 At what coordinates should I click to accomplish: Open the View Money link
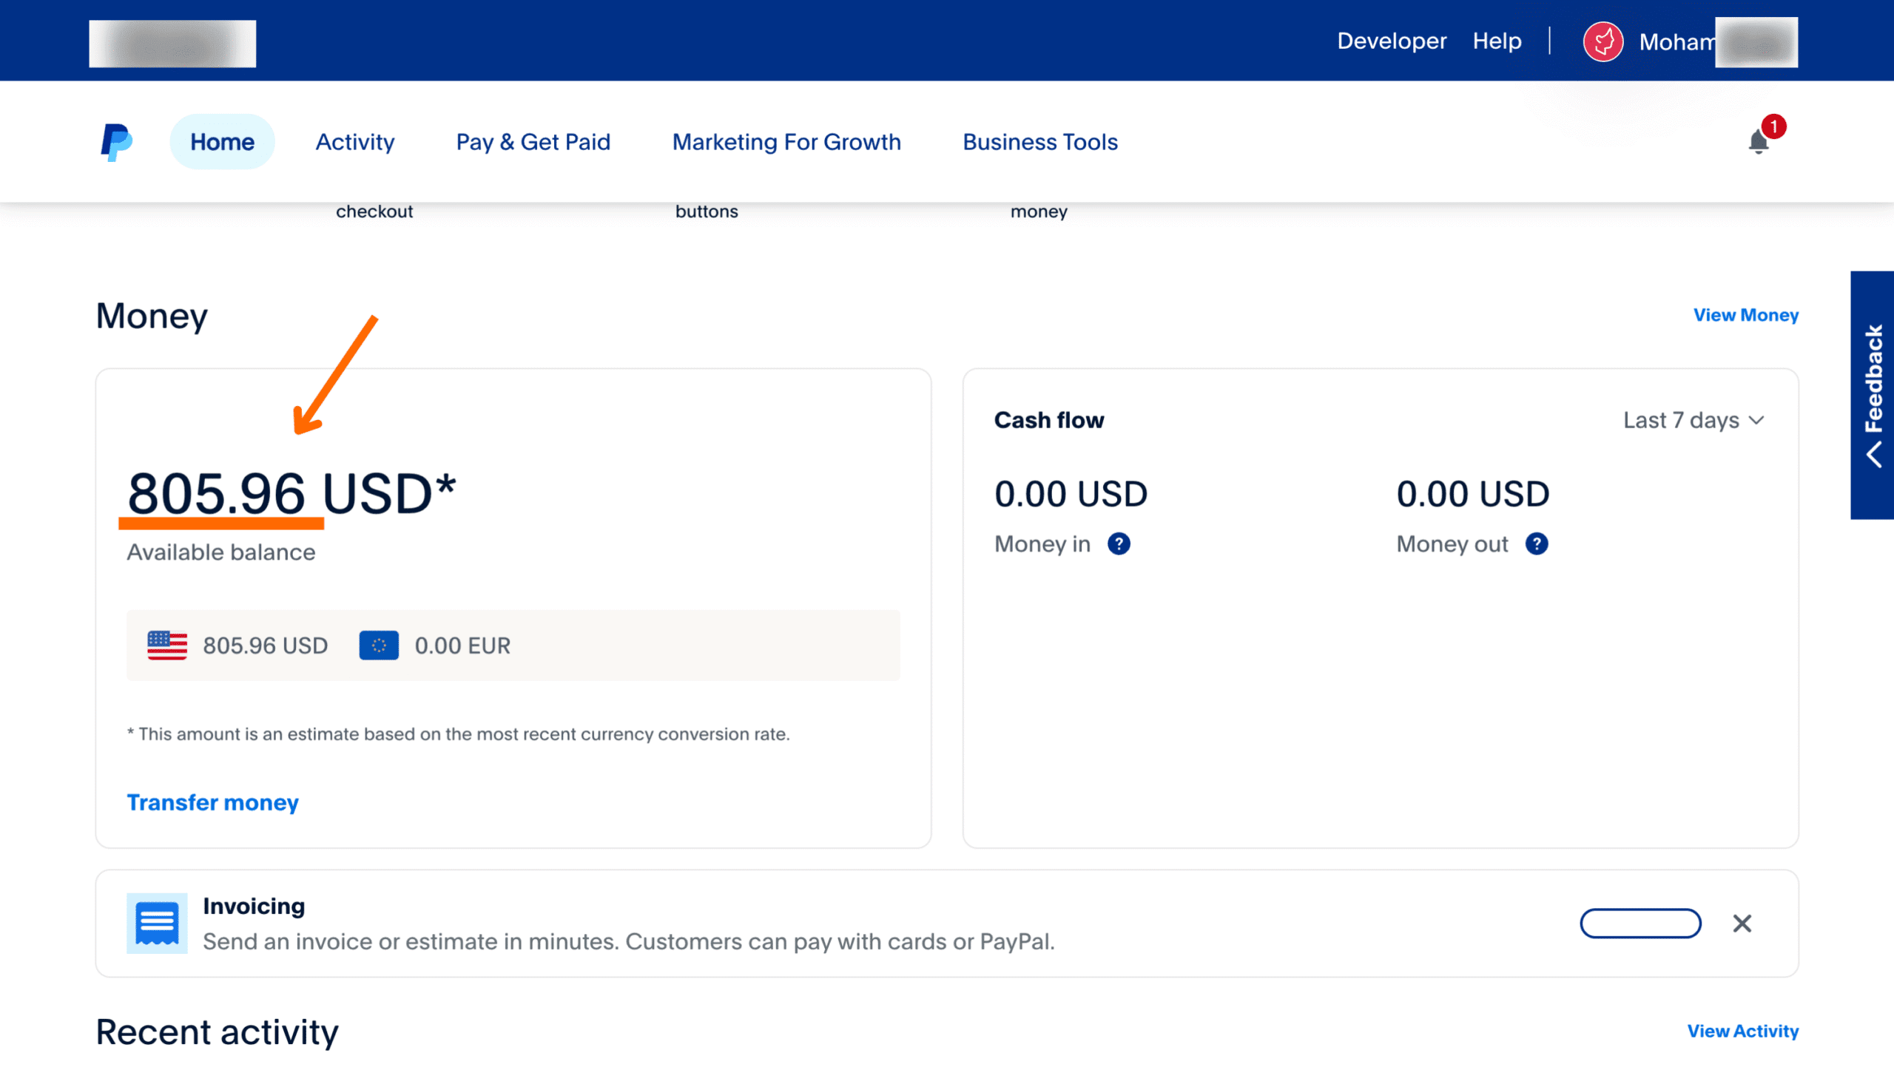(1745, 315)
